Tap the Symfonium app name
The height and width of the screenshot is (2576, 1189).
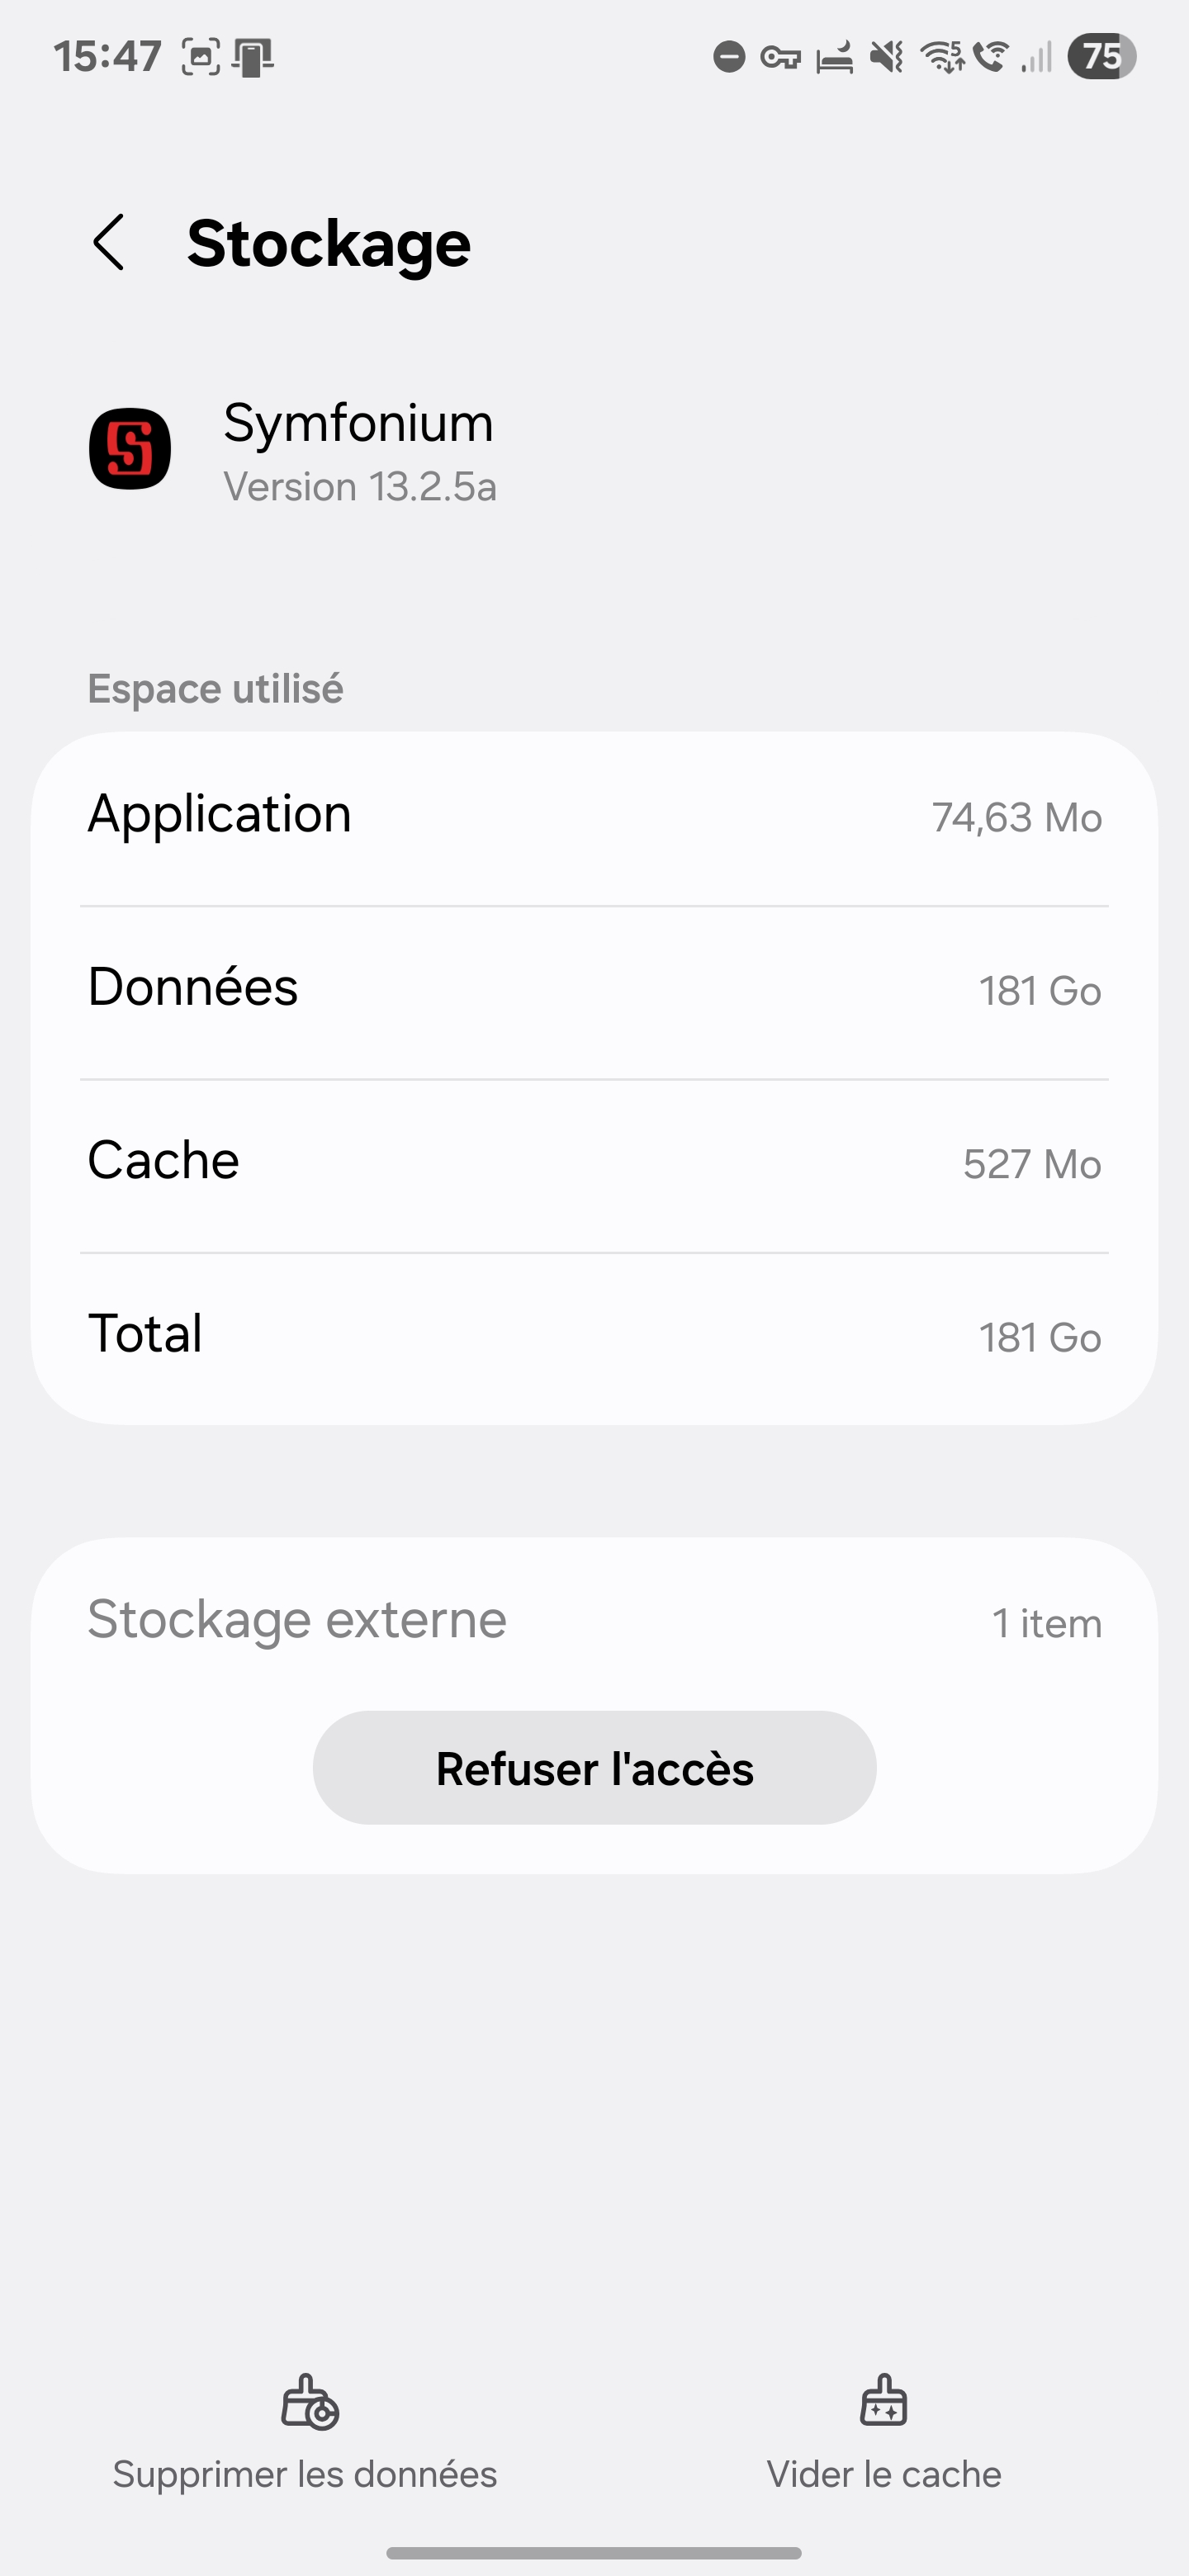click(x=358, y=423)
